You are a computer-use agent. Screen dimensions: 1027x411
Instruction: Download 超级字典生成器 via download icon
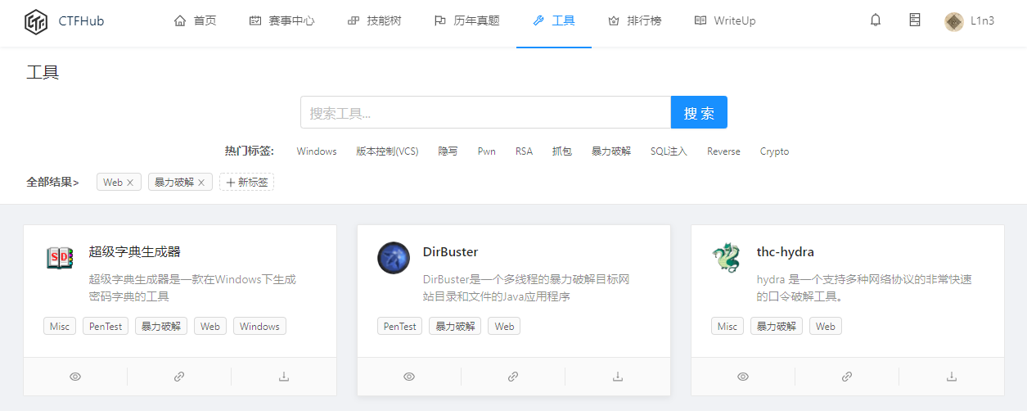284,377
